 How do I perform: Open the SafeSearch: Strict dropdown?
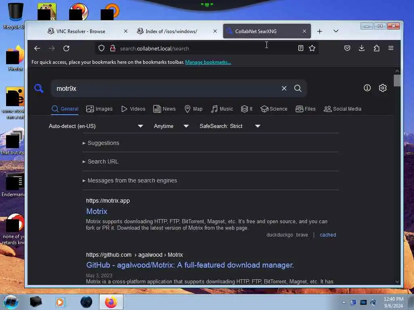click(x=230, y=126)
